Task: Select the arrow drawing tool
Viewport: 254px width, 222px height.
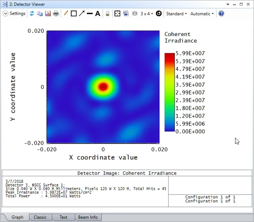Action: point(82,14)
